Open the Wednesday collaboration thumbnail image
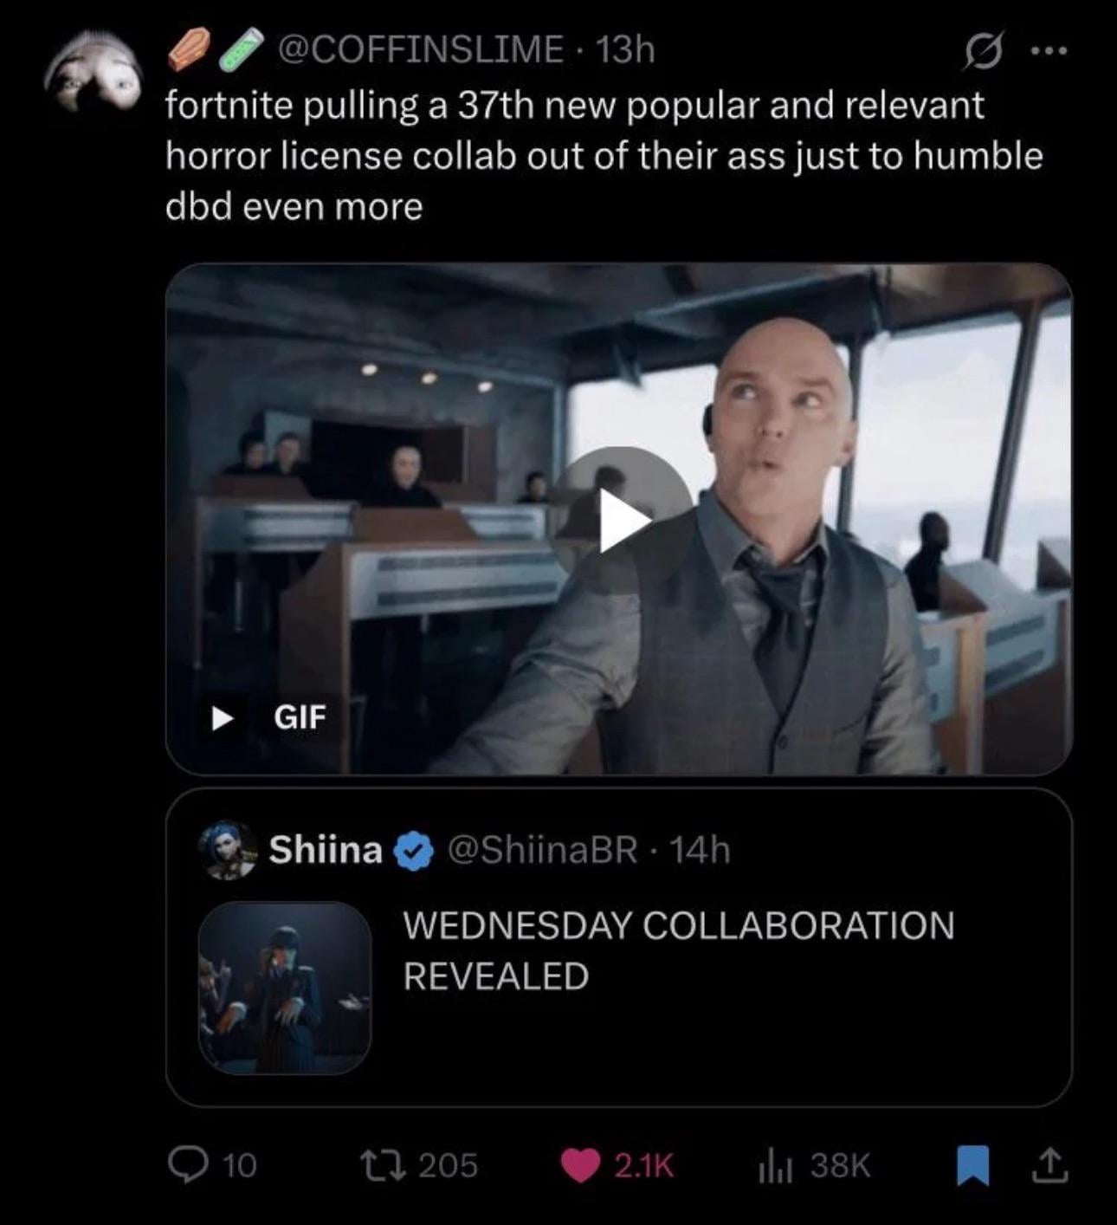This screenshot has height=1225, width=1117. click(x=285, y=988)
